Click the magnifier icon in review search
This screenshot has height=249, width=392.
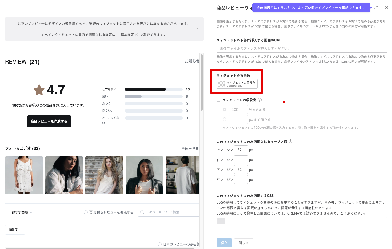coord(142,212)
